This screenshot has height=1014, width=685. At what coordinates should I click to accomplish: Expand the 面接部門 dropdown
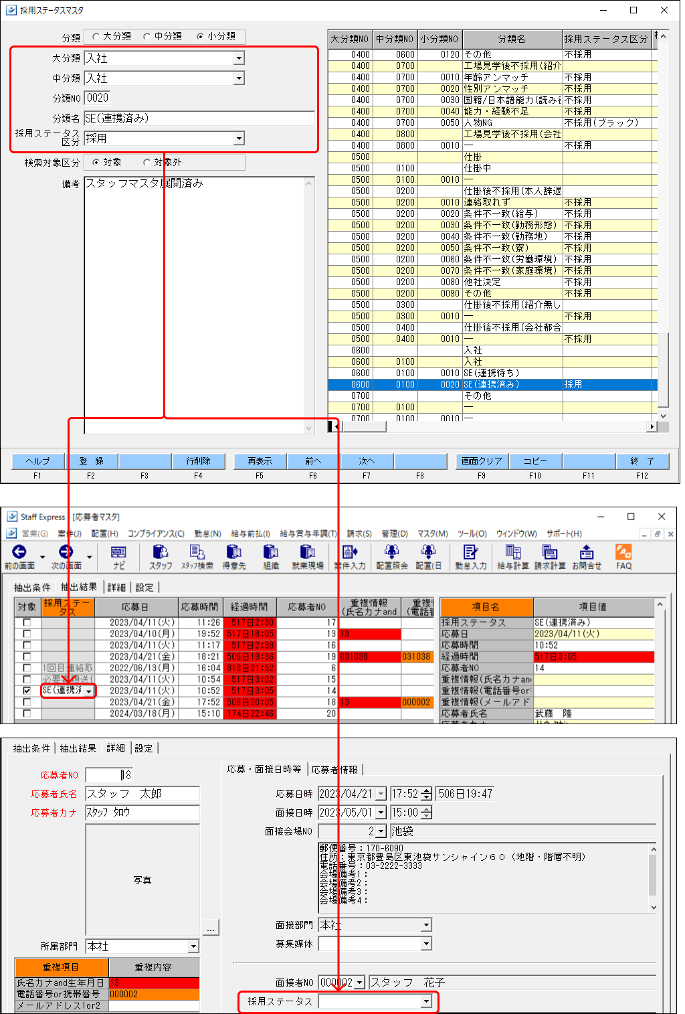pyautogui.click(x=426, y=925)
